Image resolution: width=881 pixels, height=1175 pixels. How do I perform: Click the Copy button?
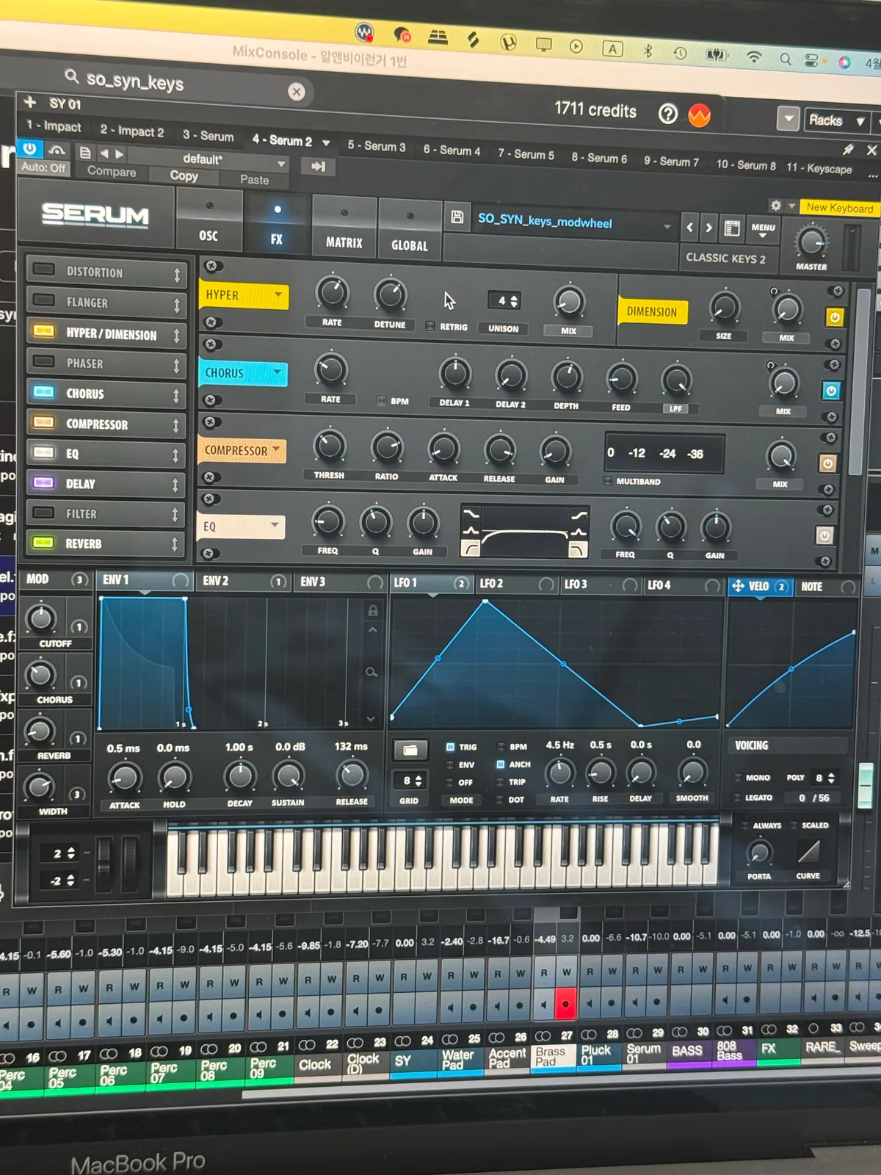click(x=184, y=176)
